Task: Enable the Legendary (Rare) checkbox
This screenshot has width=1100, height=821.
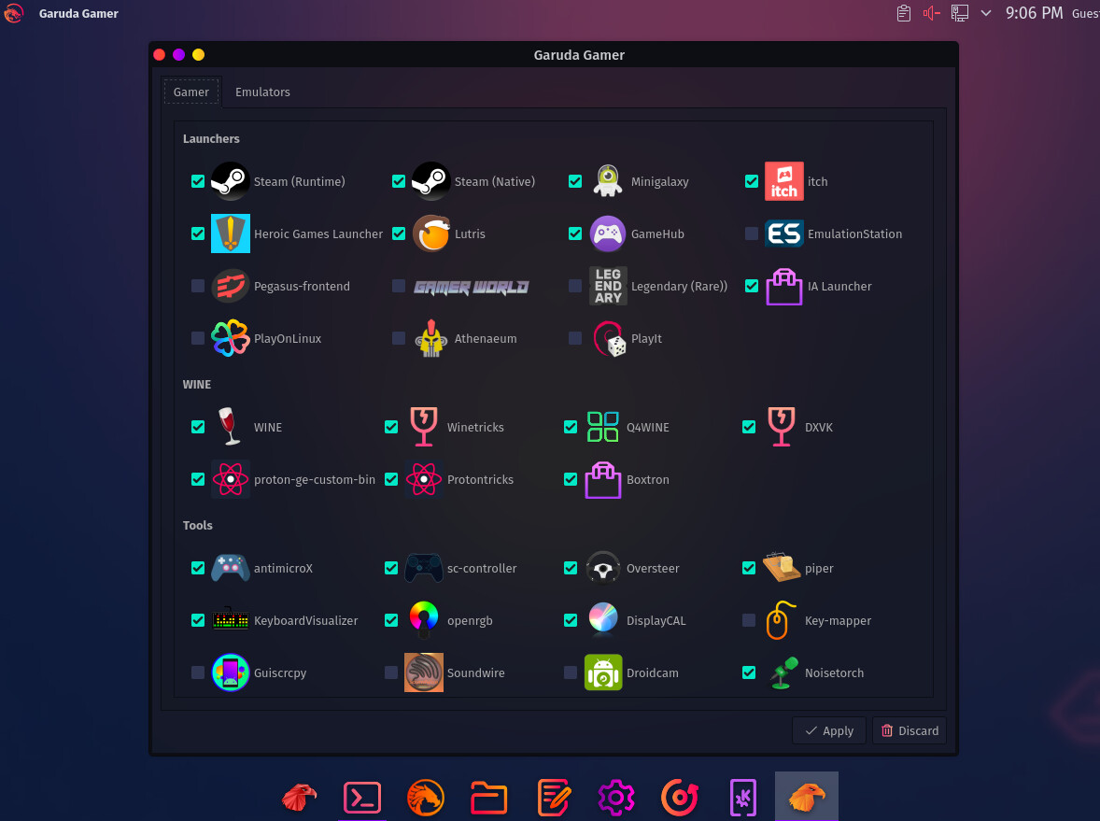Action: point(575,287)
